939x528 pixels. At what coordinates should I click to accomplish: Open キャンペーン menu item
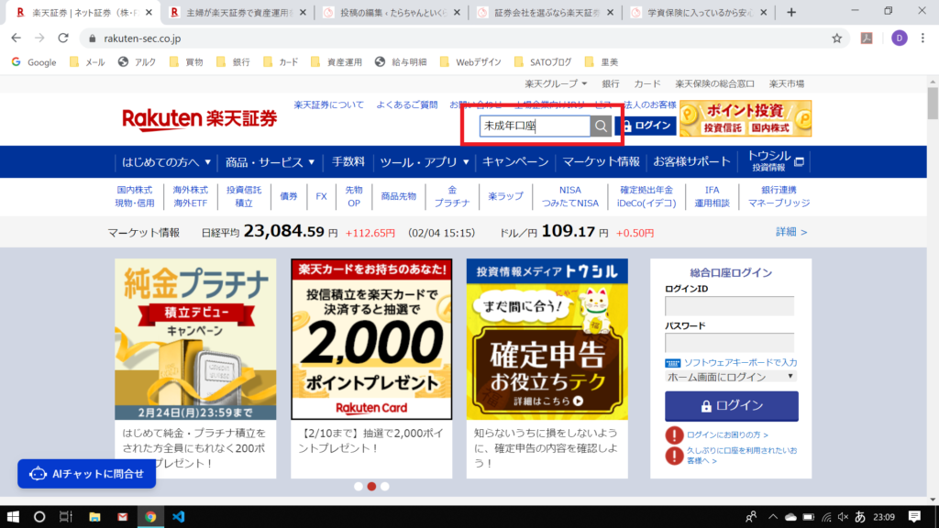515,161
